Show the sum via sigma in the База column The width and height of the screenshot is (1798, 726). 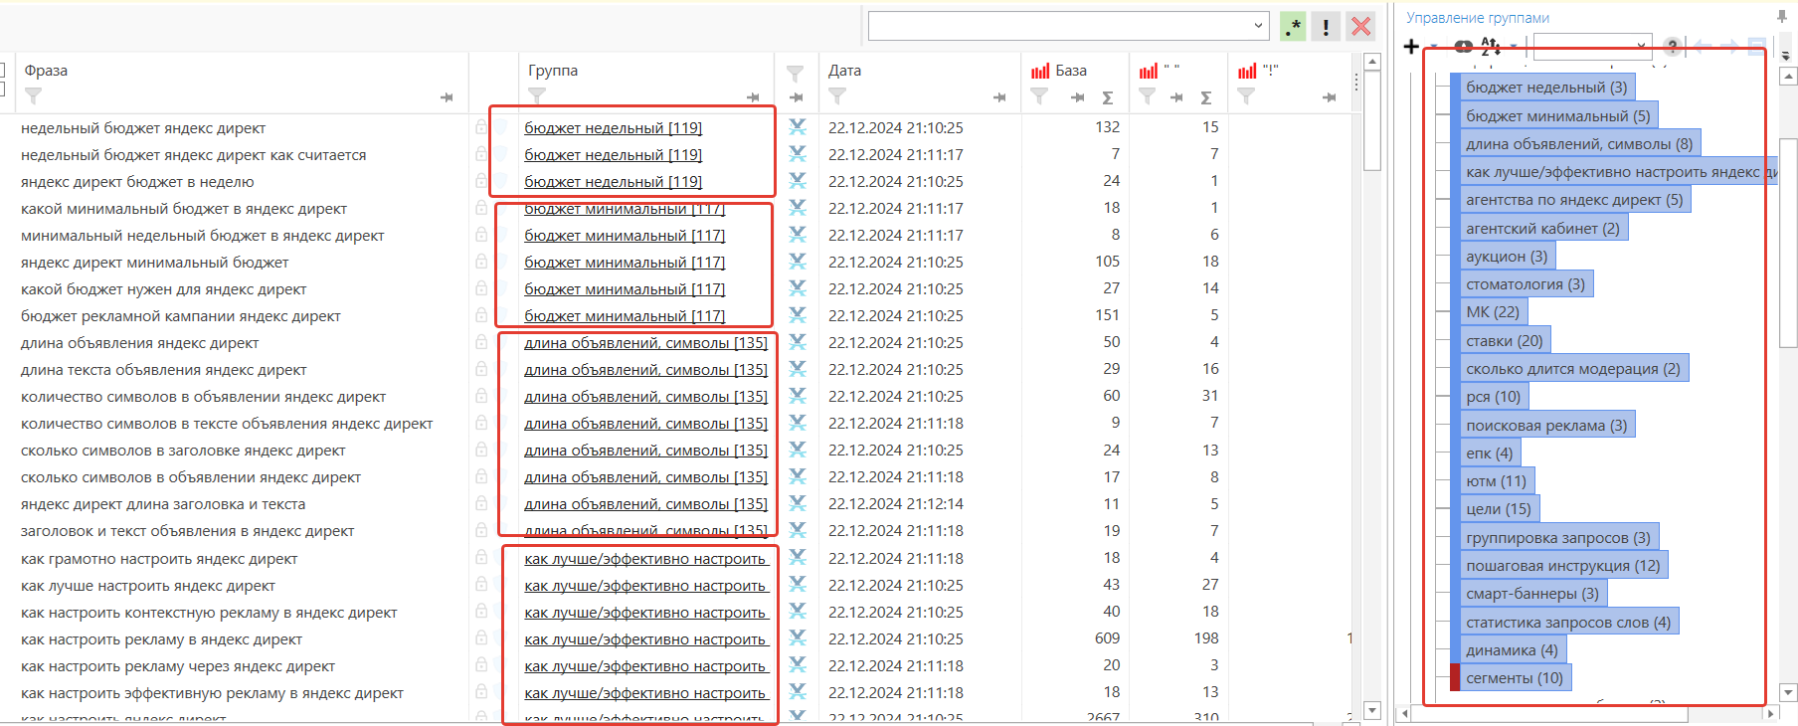tap(1108, 97)
